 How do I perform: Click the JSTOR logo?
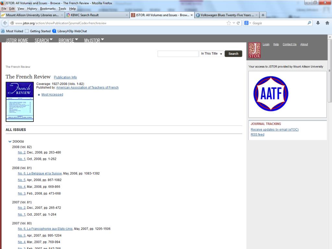coord(255,50)
